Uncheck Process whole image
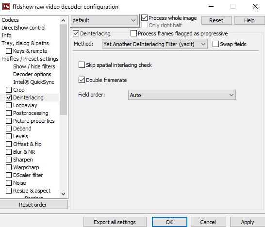The width and height of the screenshot is (265, 227). coord(145,18)
